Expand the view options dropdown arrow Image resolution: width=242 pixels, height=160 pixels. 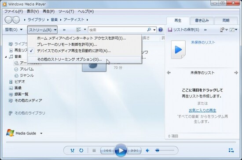(85, 30)
